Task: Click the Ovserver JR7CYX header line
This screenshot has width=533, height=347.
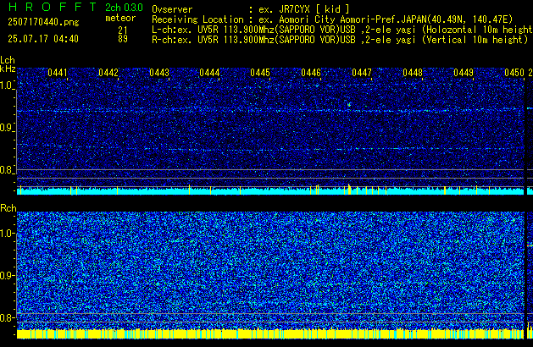Action: pos(251,9)
